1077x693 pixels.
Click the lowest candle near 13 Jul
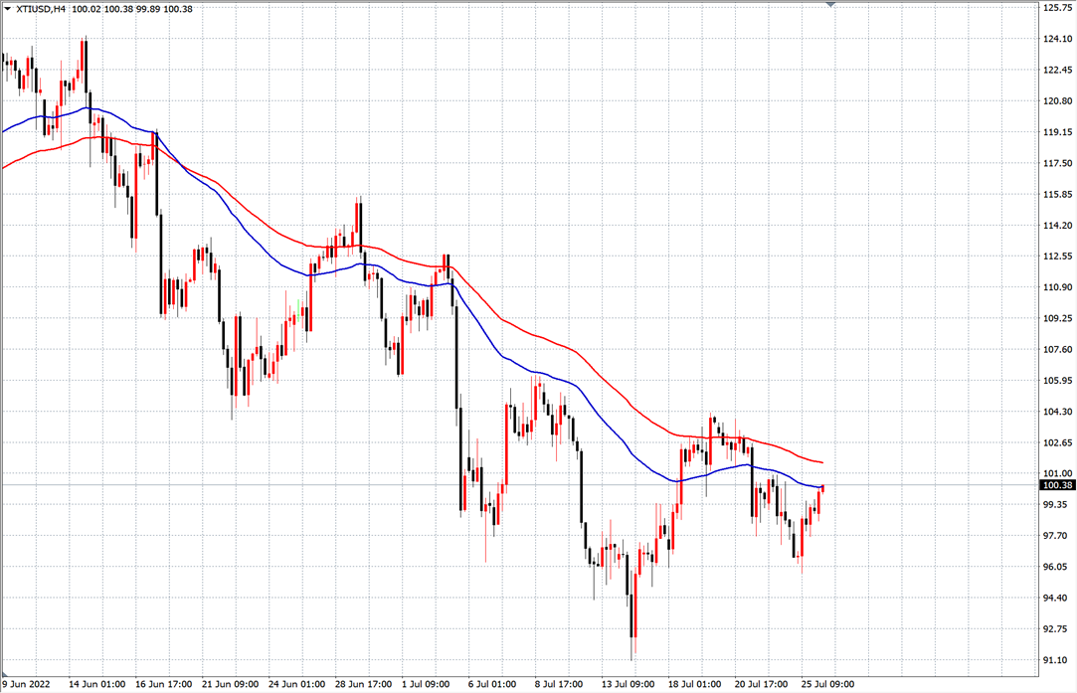(x=632, y=616)
